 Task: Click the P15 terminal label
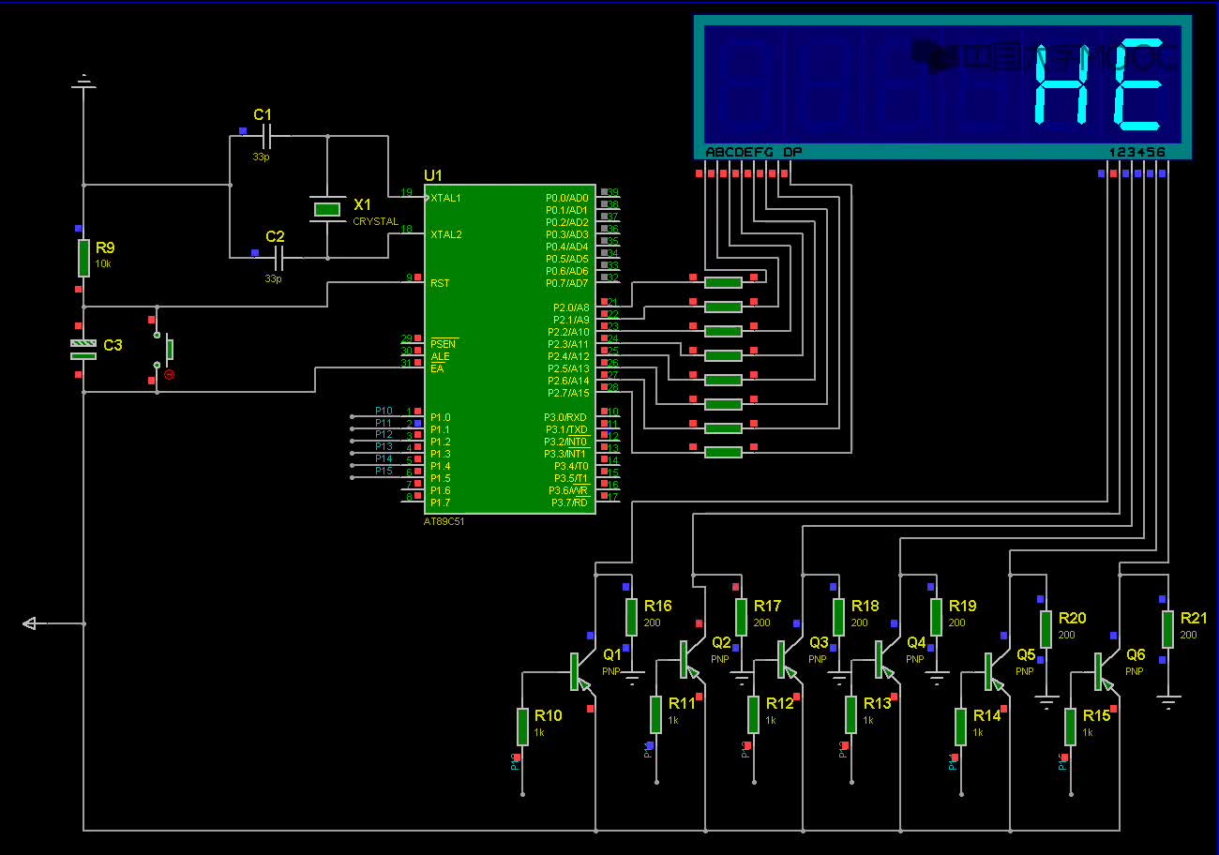click(384, 471)
